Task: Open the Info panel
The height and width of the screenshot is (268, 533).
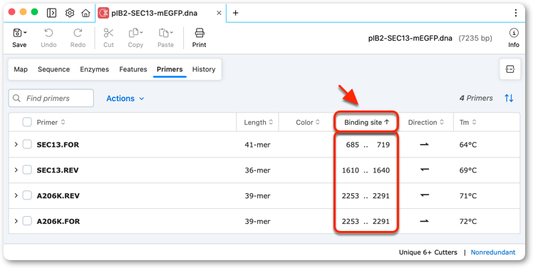Action: point(514,38)
